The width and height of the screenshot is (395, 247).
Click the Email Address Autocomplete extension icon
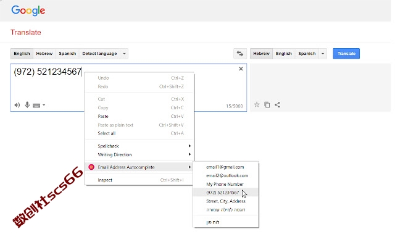pyautogui.click(x=91, y=167)
